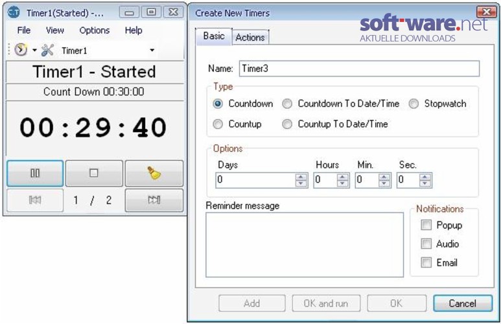
Task: Increase the Days value
Action: (301, 177)
